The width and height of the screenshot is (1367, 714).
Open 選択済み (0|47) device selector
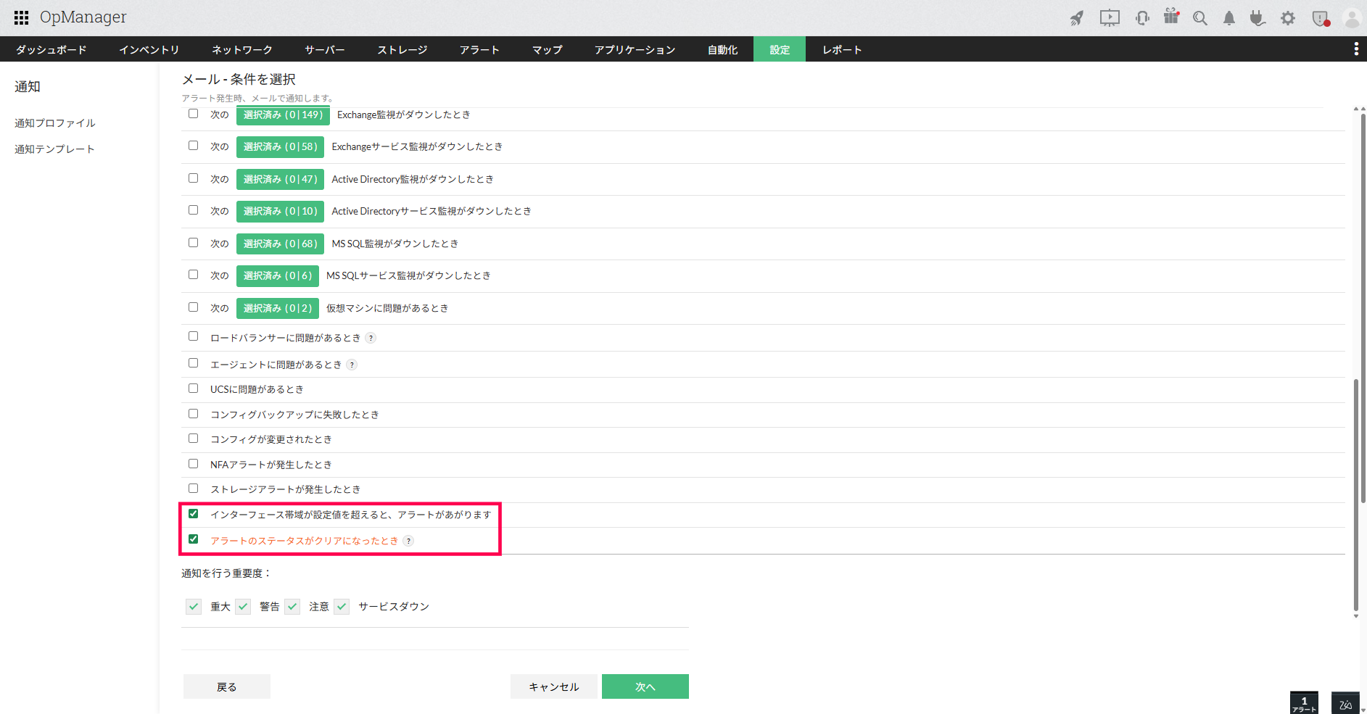280,179
